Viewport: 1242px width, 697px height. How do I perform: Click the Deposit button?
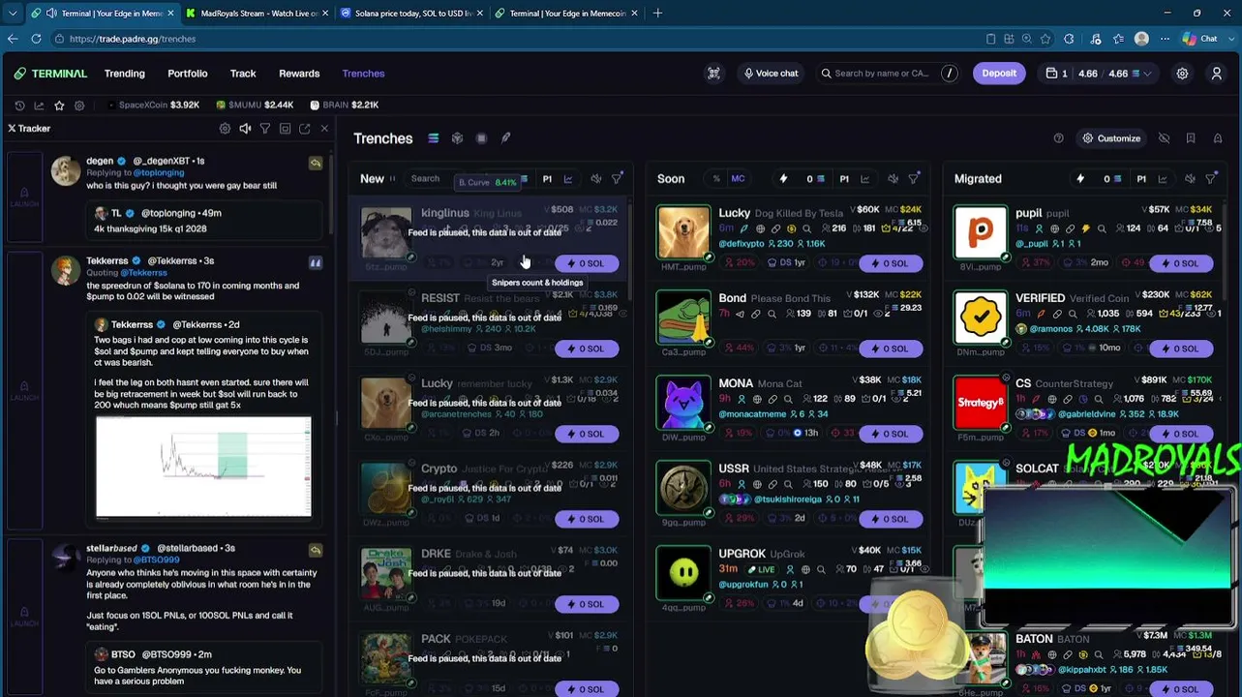pyautogui.click(x=999, y=74)
